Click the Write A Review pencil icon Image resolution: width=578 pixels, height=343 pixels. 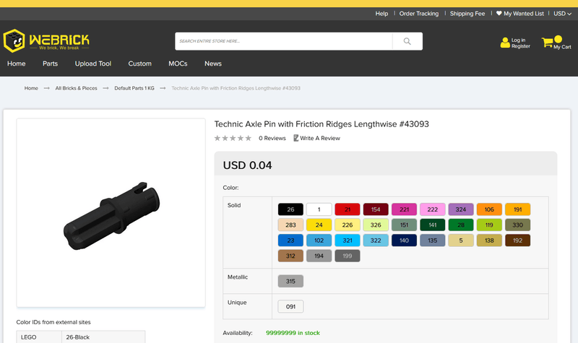coord(296,138)
